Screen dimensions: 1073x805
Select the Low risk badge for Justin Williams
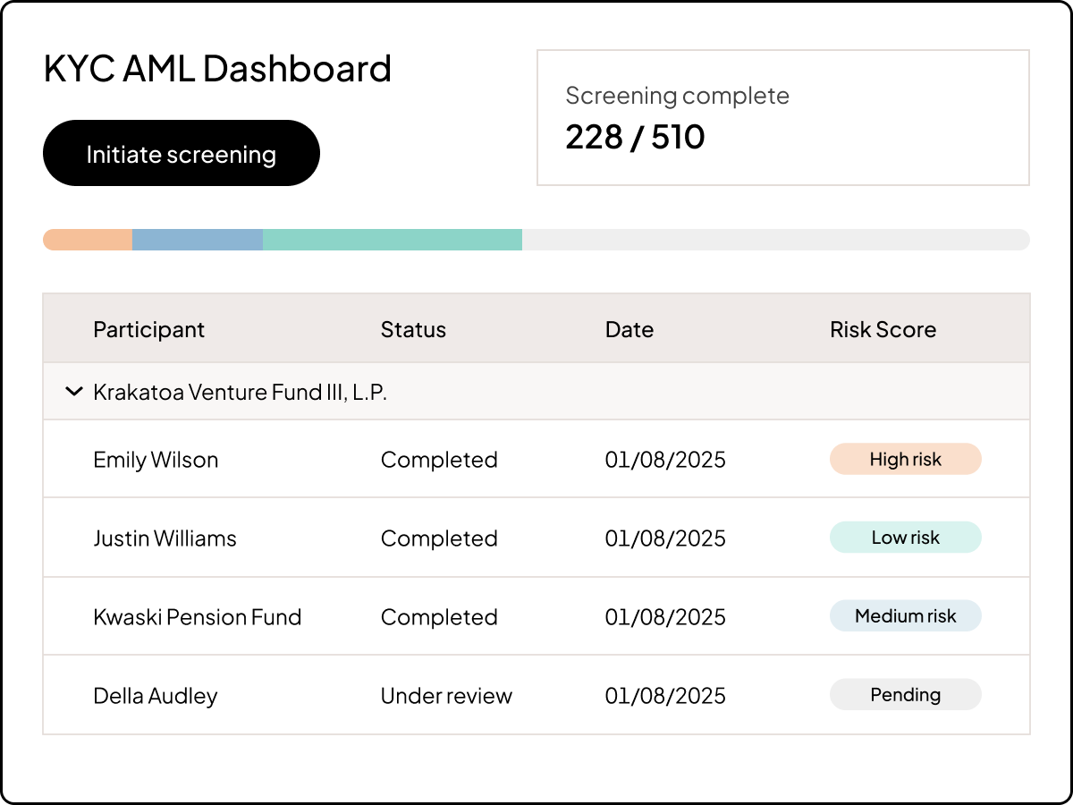(905, 538)
